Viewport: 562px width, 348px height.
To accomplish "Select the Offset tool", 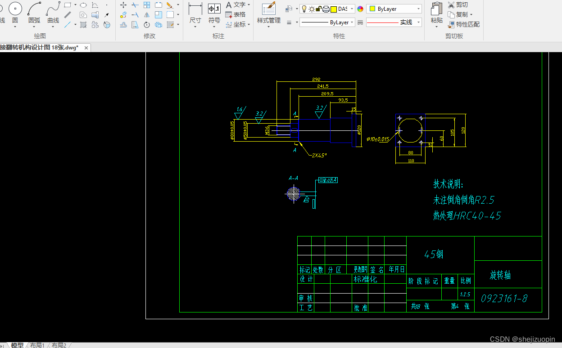I will click(x=123, y=25).
